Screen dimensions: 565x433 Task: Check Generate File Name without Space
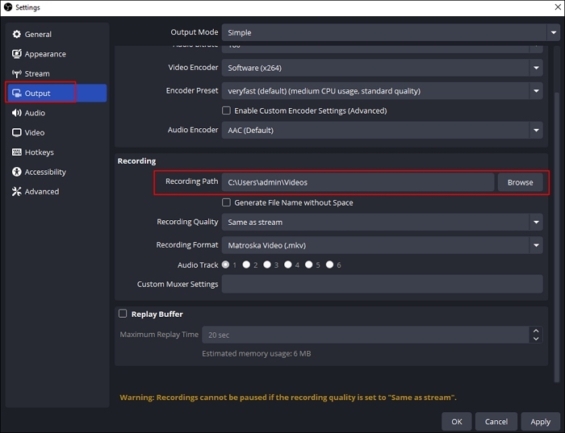click(x=227, y=202)
